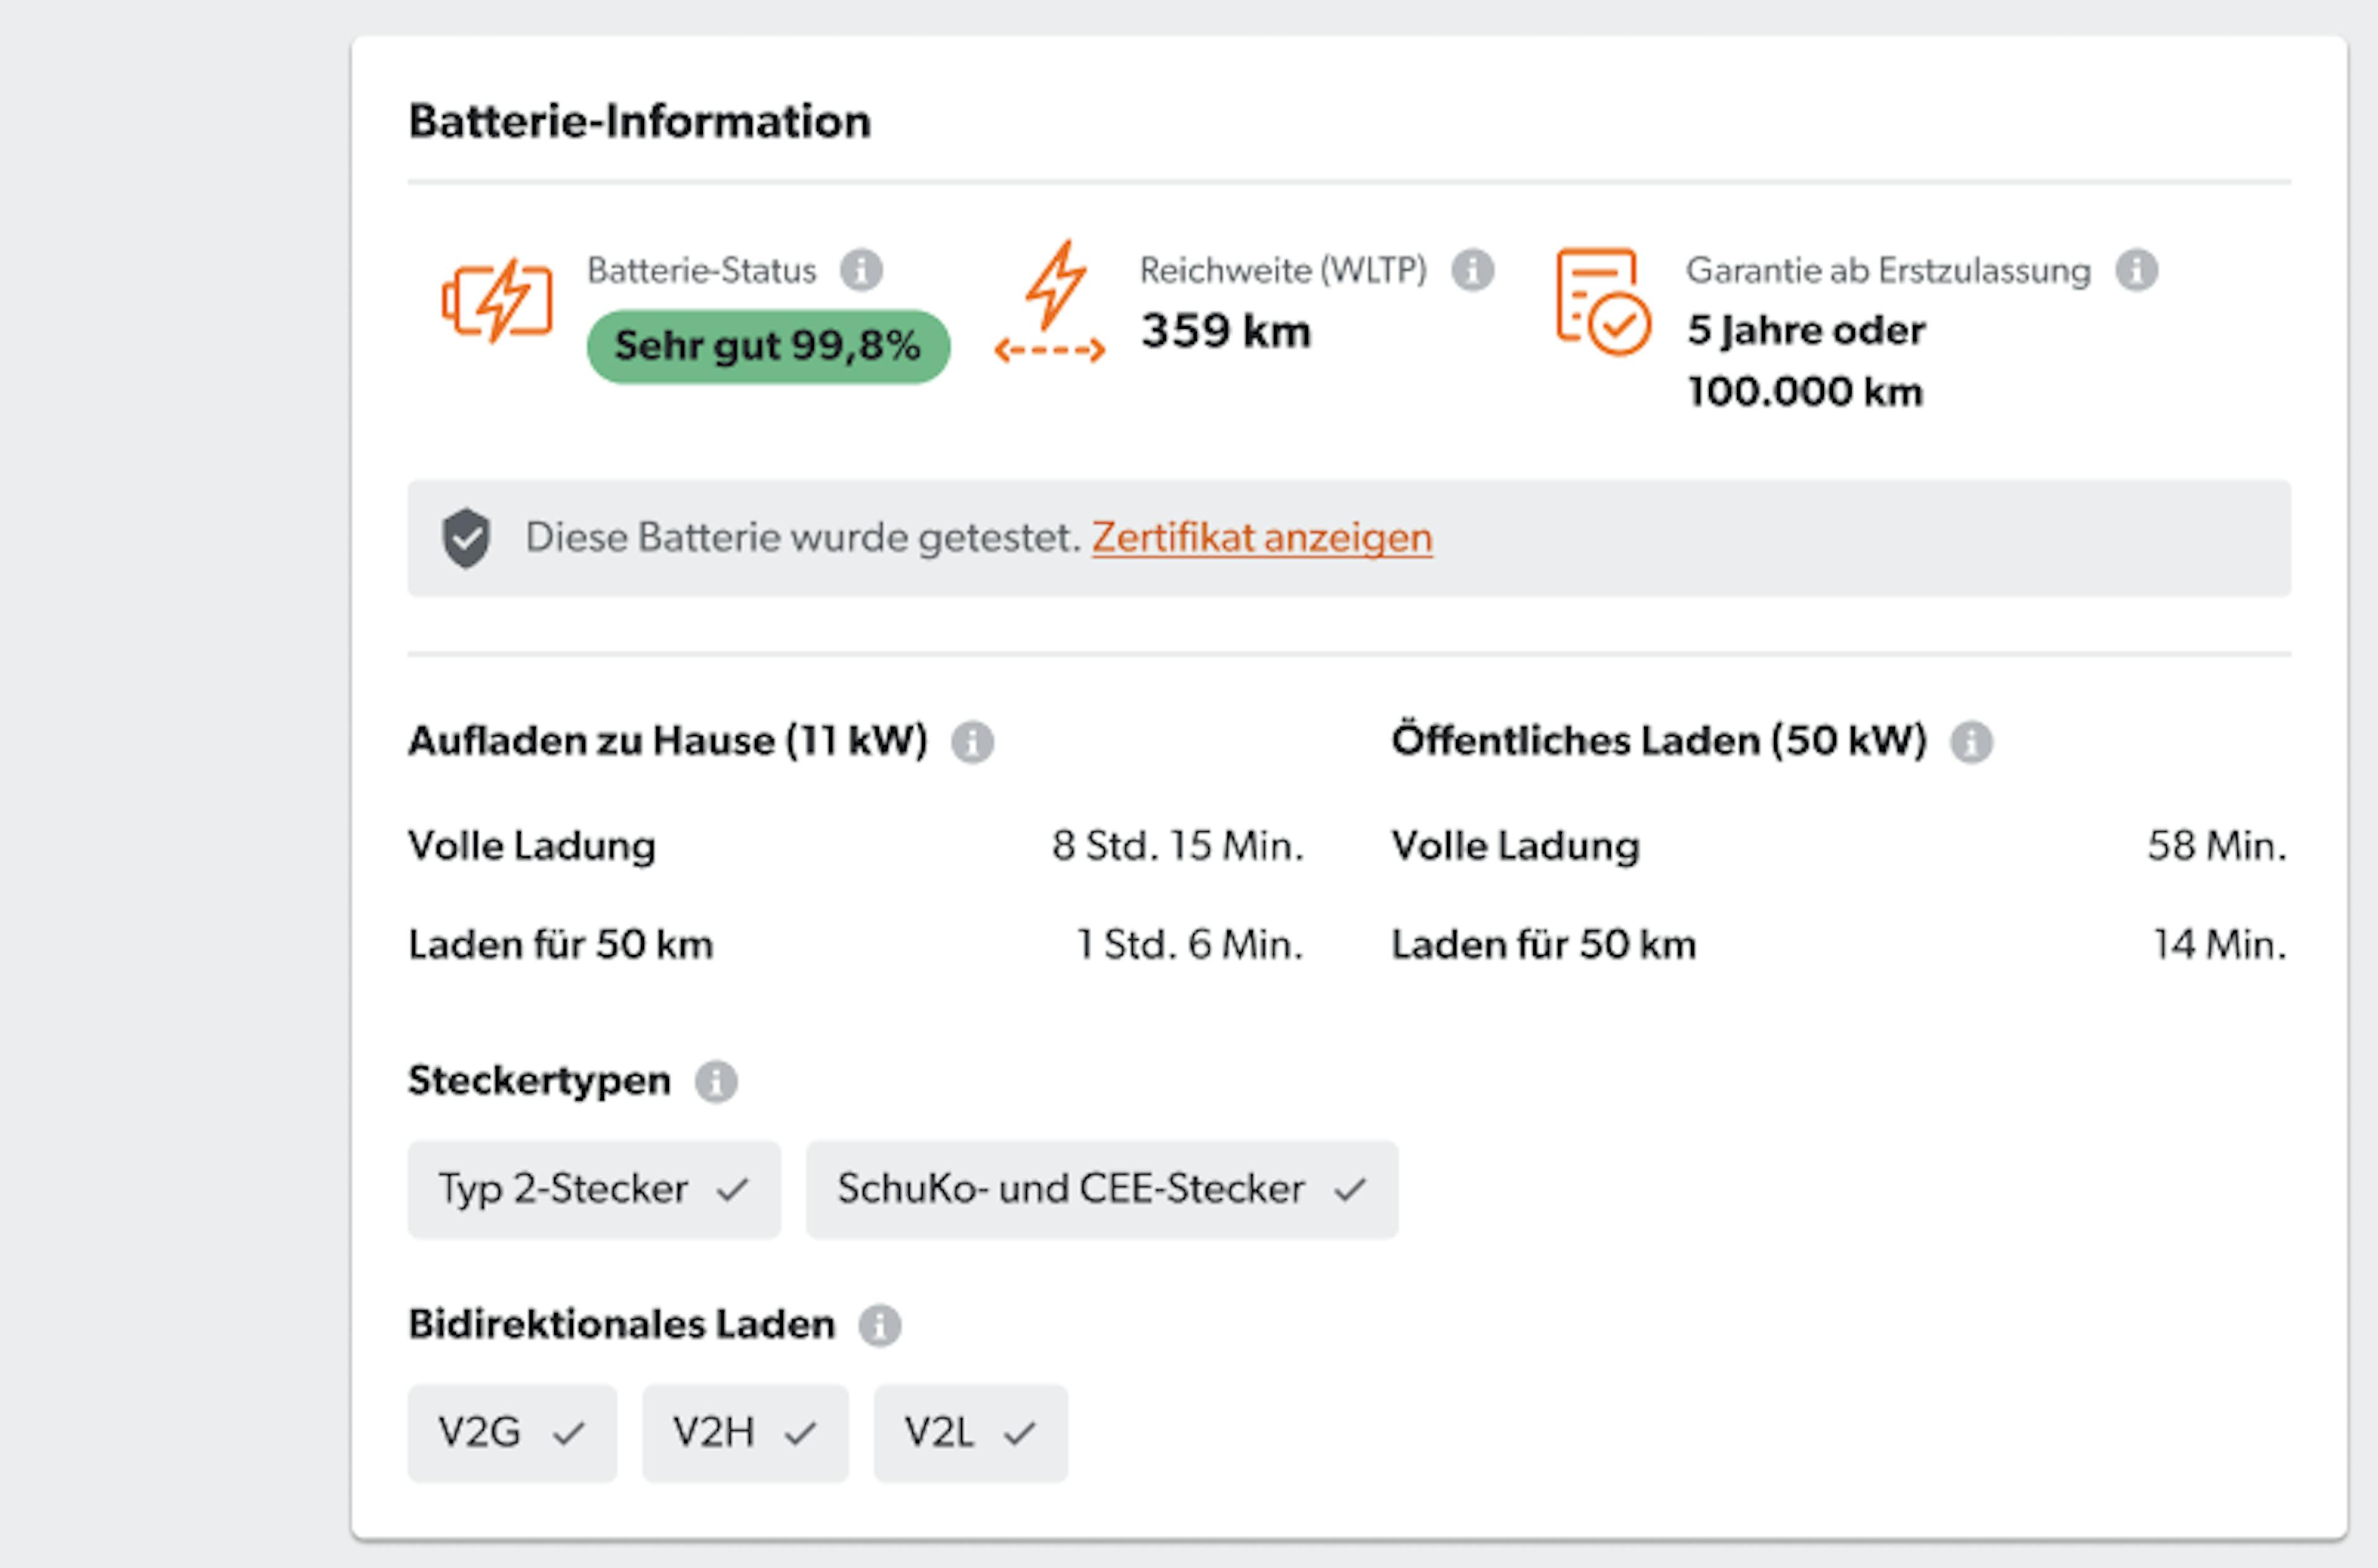Open info icon next to Batterie-Status
This screenshot has height=1568, width=2378.
coord(860,270)
